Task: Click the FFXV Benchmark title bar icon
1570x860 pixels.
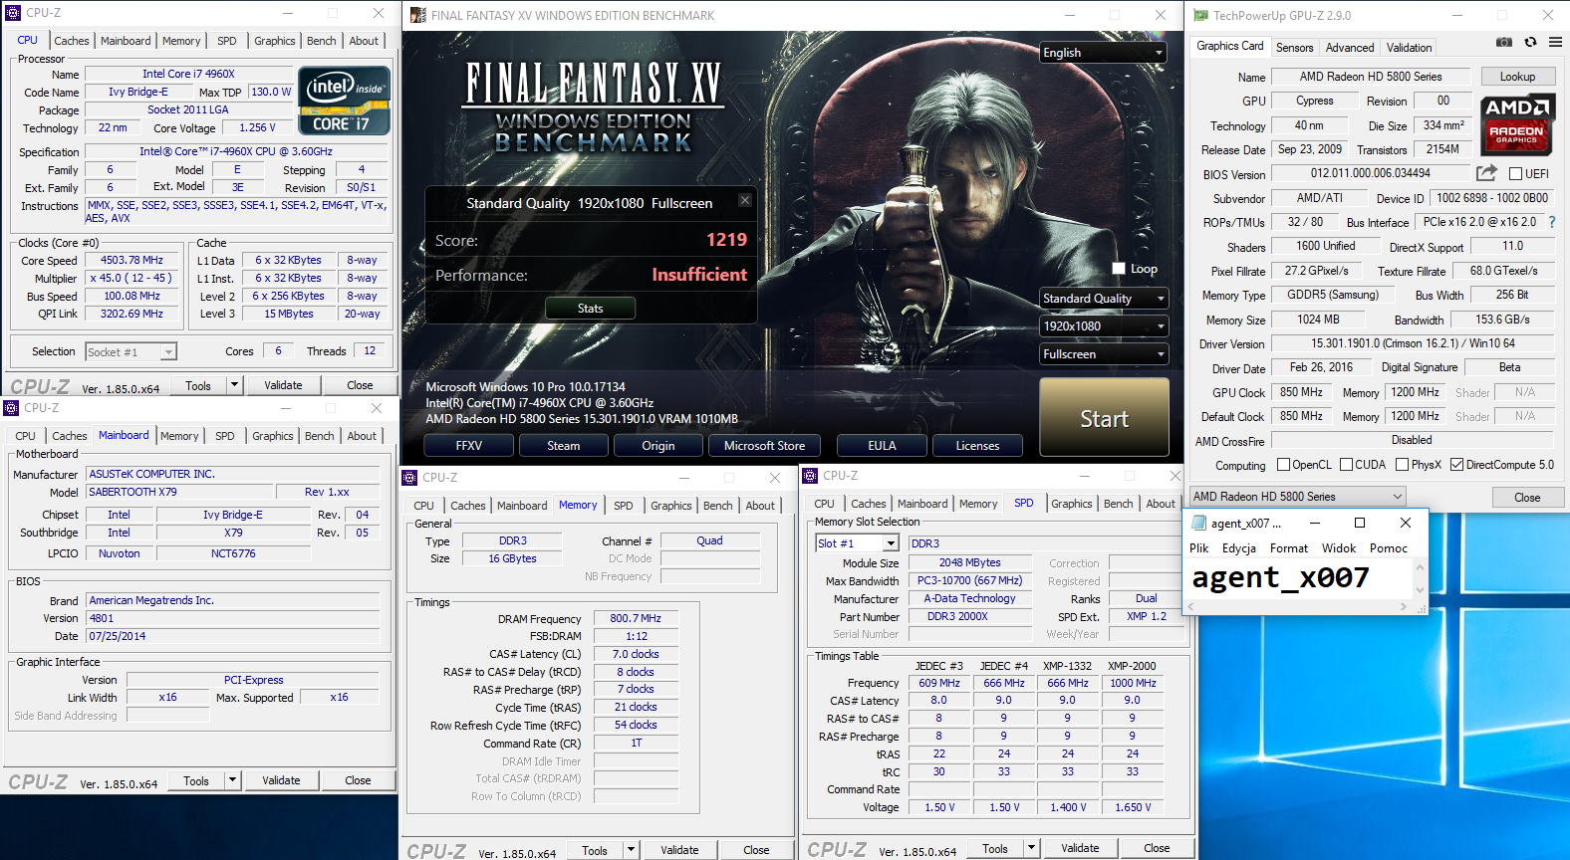Action: coord(417,15)
